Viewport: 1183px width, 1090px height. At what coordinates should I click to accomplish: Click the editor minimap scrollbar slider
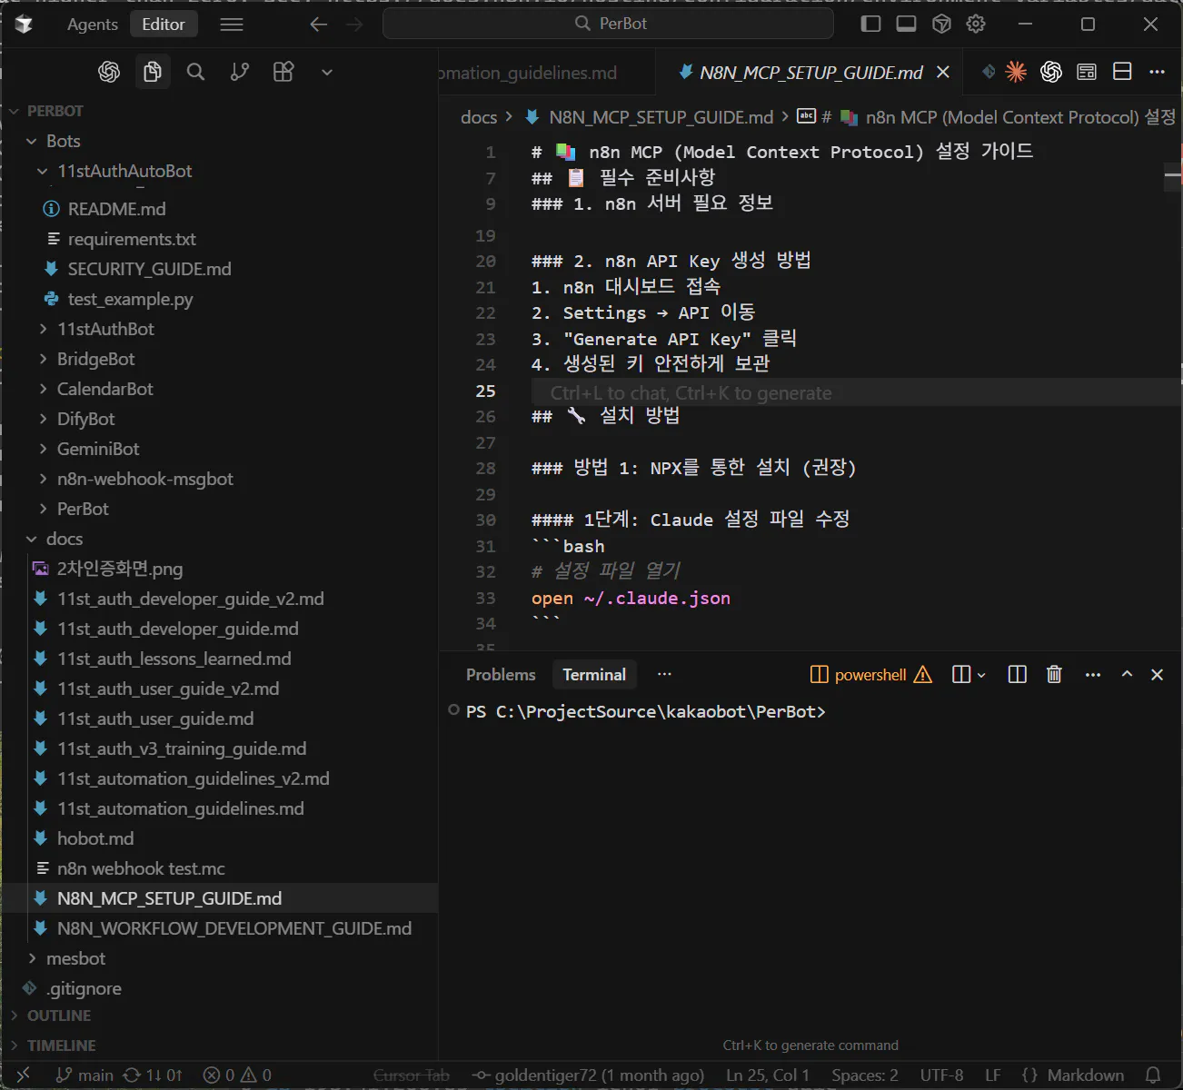click(x=1173, y=176)
